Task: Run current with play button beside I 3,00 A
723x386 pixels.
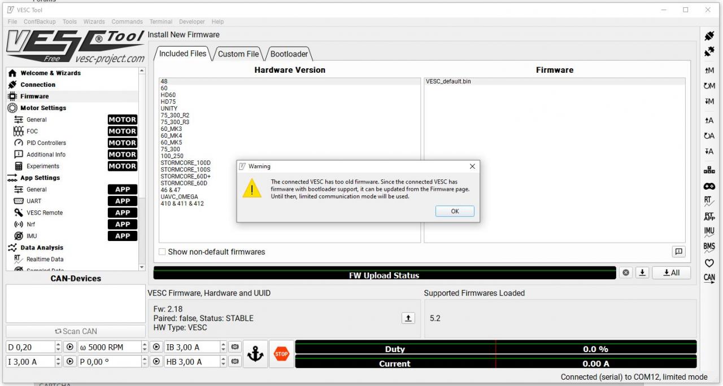Action: pos(70,361)
